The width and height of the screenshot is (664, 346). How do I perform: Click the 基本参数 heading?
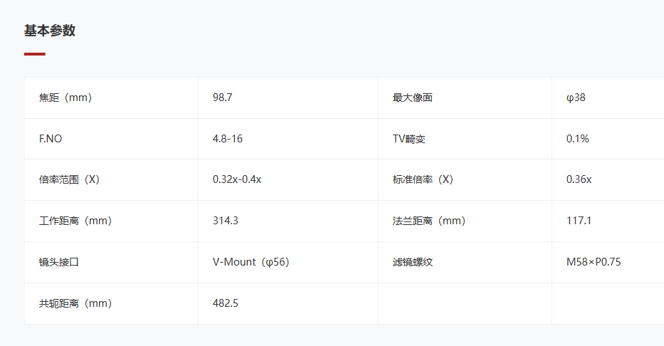pos(50,31)
